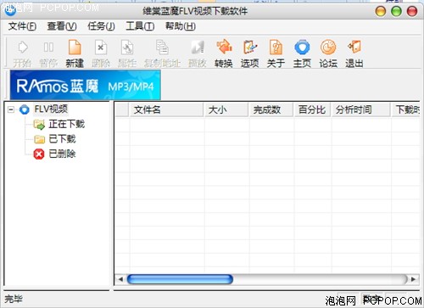The height and width of the screenshot is (308, 424).
Task: Open the 查看(V) menu
Action: click(x=62, y=26)
